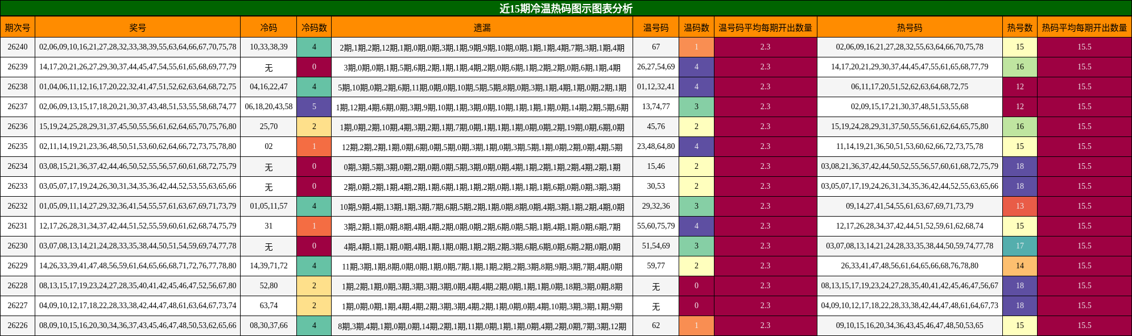The width and height of the screenshot is (1132, 336).
Task: Click orange cold count 1 in row 26235
Action: [x=314, y=147]
